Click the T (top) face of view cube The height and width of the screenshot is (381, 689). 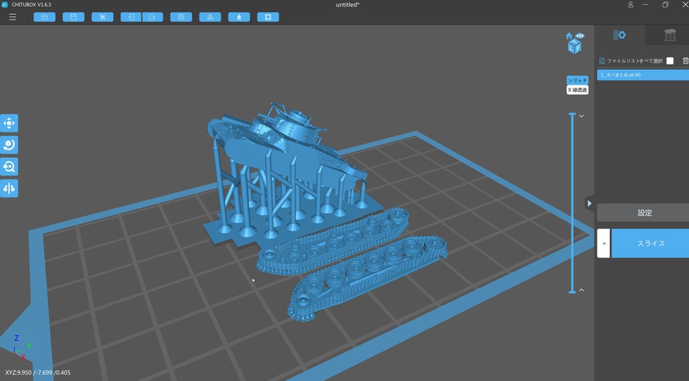point(574,41)
